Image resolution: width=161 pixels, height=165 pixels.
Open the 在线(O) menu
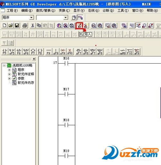click(x=94, y=11)
